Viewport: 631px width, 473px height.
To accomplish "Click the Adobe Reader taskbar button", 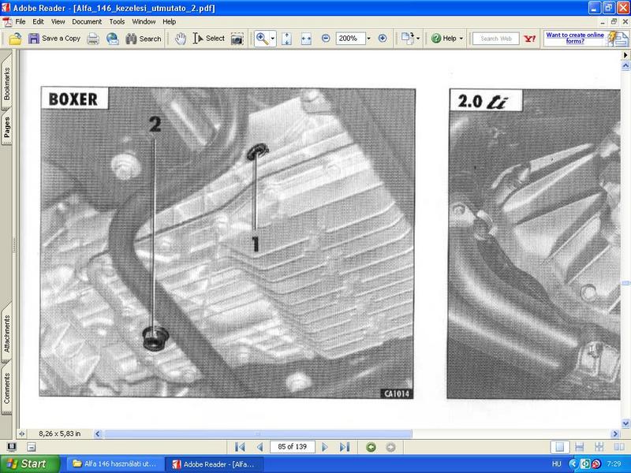I will pyautogui.click(x=215, y=464).
